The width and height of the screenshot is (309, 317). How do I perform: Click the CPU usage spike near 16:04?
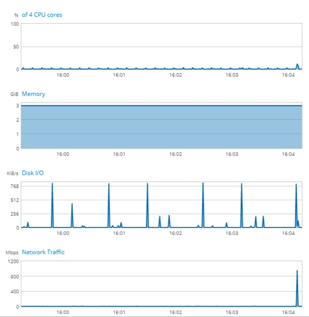point(298,66)
